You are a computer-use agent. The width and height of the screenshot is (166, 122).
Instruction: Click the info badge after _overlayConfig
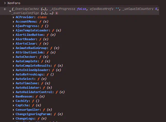point(57,13)
